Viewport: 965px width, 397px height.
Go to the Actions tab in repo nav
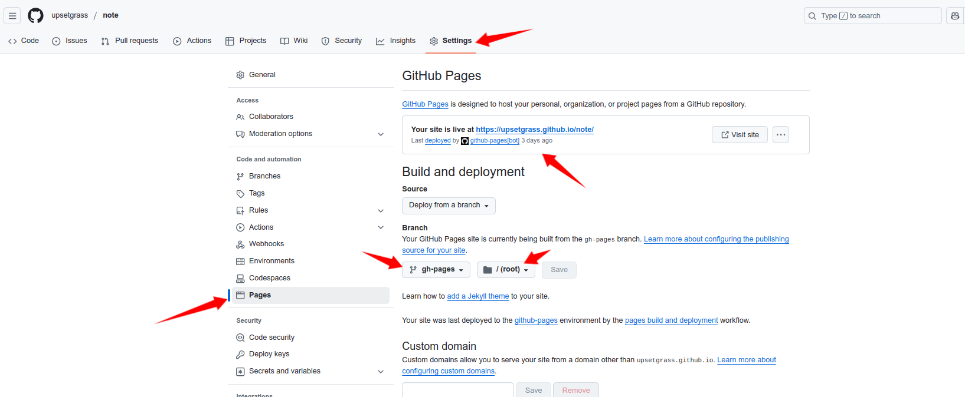pos(192,41)
